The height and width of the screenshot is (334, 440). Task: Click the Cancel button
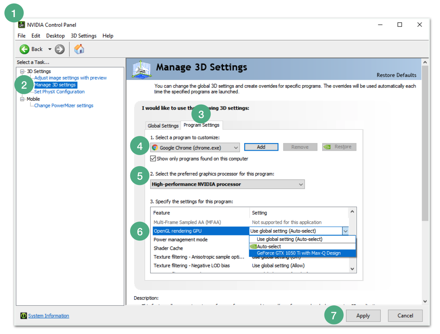[405, 316]
